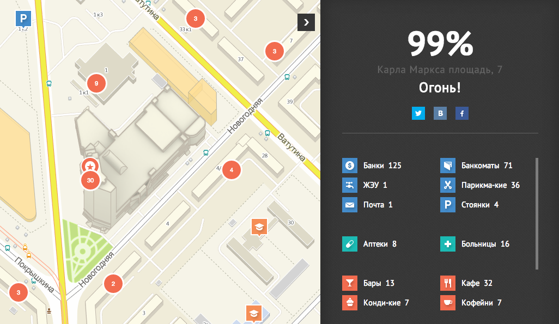Click the star marker on the map
559x324 pixels.
click(x=90, y=166)
